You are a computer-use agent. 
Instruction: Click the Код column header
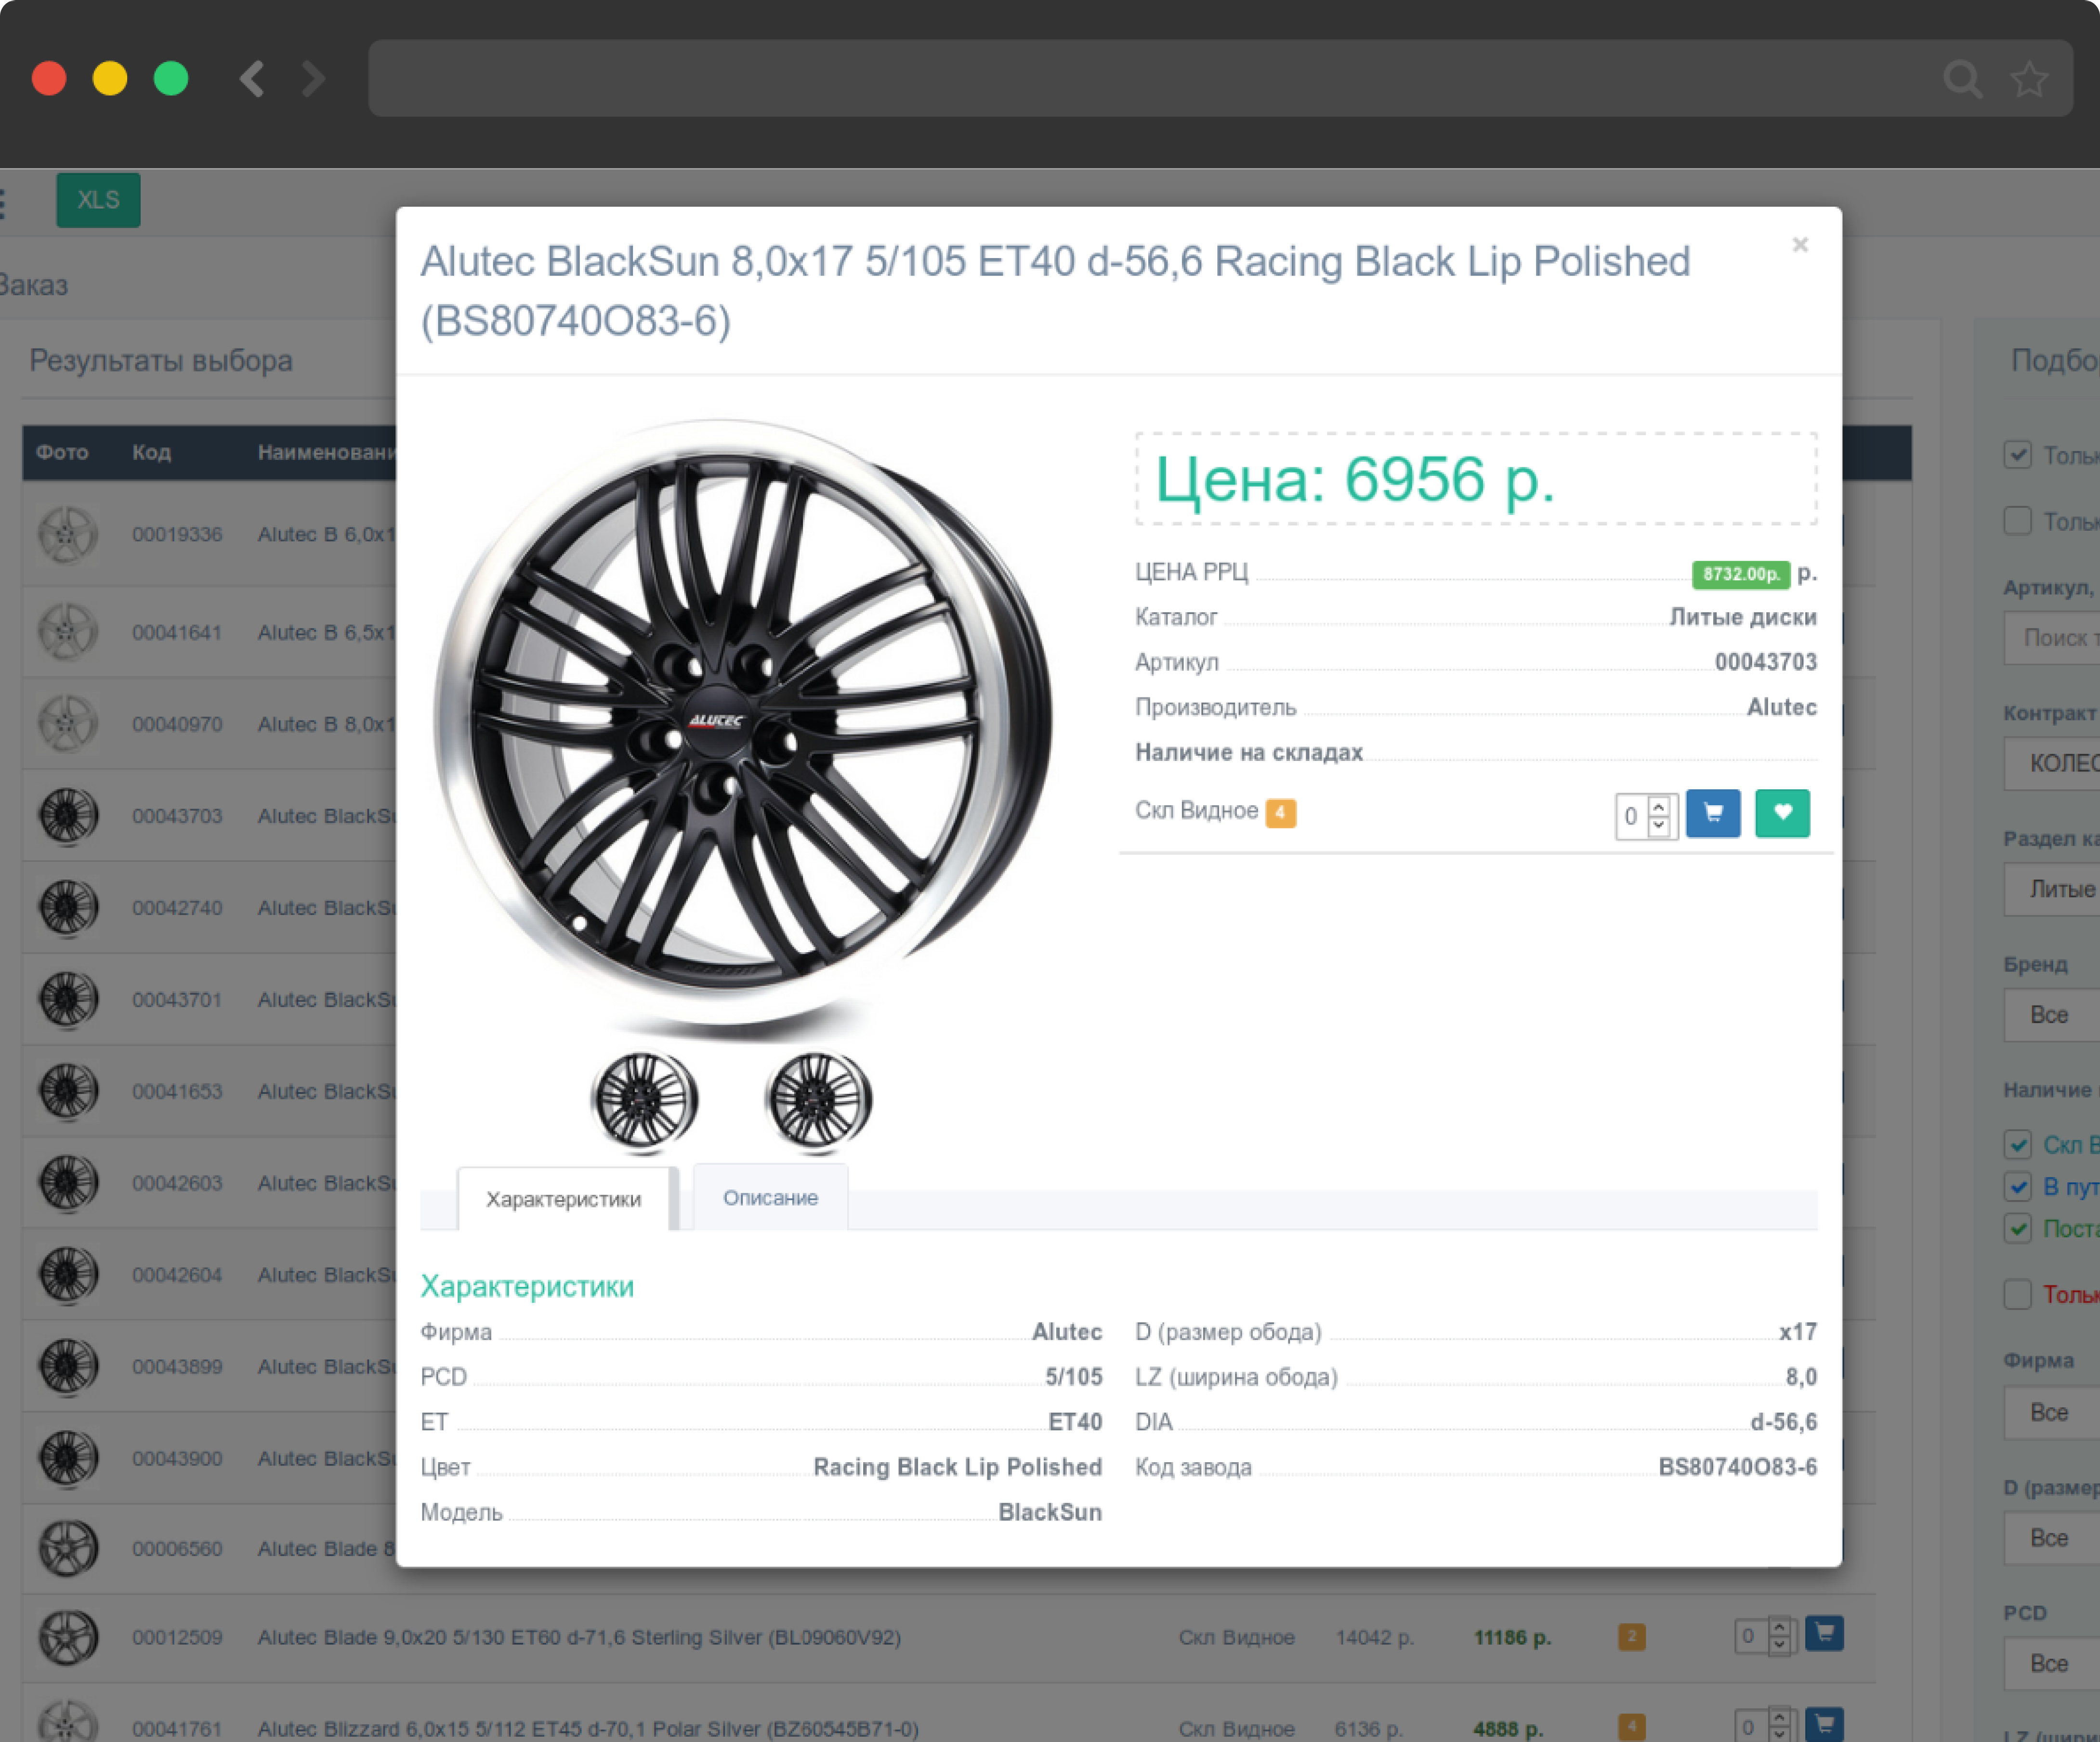(x=151, y=452)
